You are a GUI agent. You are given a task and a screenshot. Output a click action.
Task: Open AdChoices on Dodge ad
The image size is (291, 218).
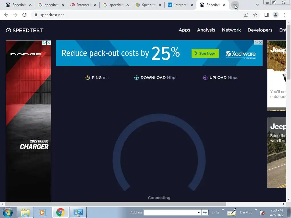(44, 43)
